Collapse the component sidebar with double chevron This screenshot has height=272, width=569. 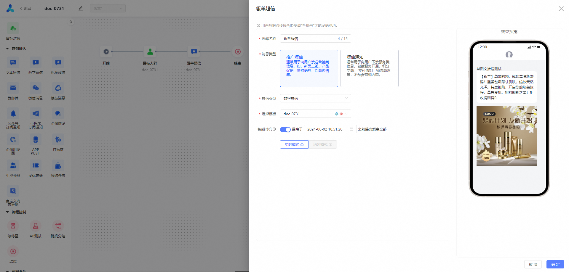71,22
